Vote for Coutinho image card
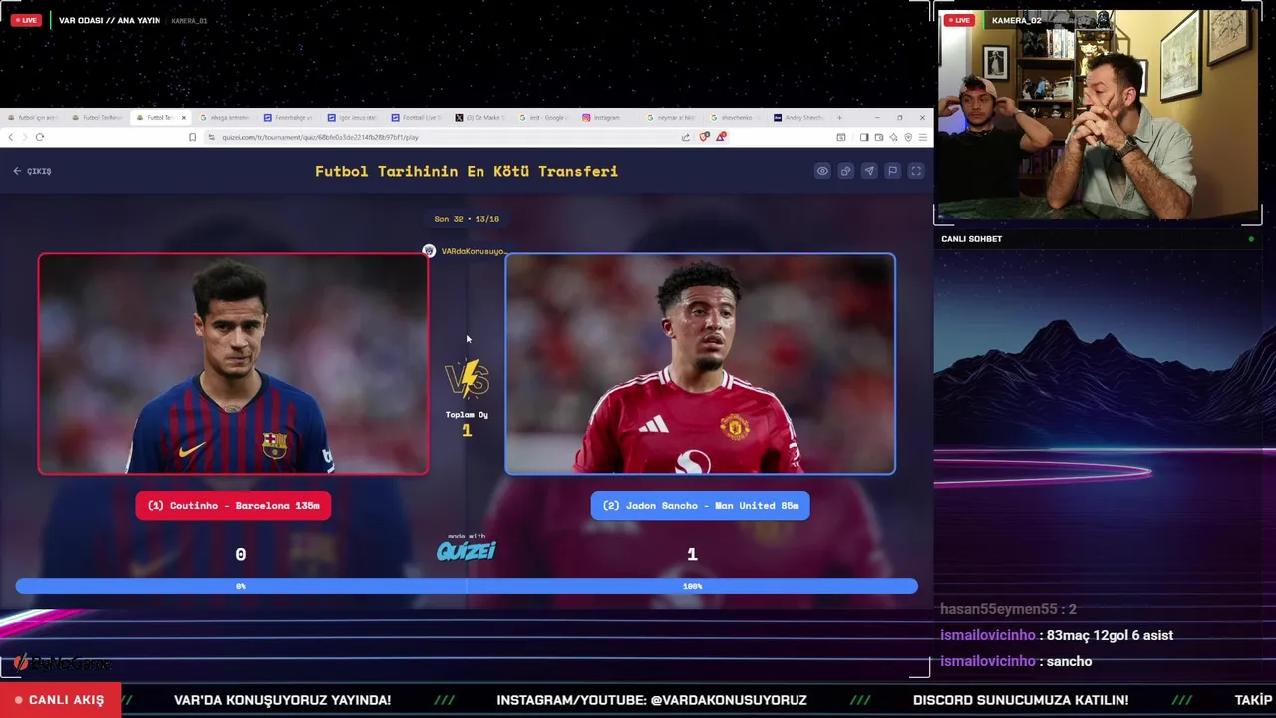Screen dimensions: 1276x718 click(x=233, y=364)
